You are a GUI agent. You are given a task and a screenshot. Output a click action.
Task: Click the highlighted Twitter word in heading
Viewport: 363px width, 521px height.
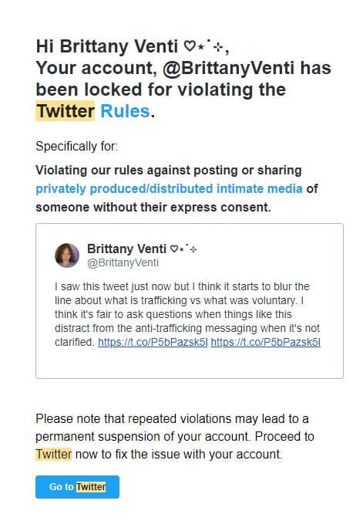pyautogui.click(x=65, y=111)
